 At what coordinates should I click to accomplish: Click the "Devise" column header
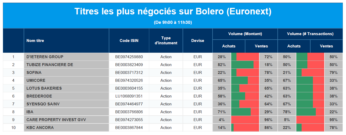tap(198, 41)
